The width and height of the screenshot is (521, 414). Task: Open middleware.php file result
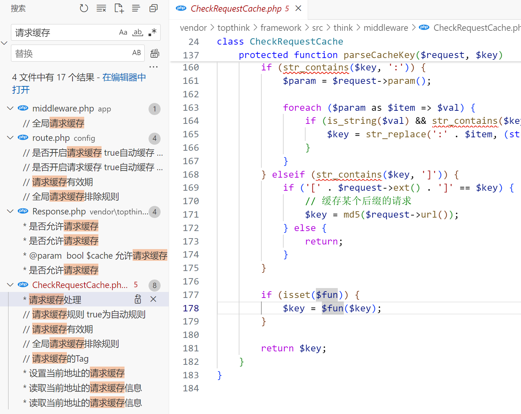click(84, 109)
